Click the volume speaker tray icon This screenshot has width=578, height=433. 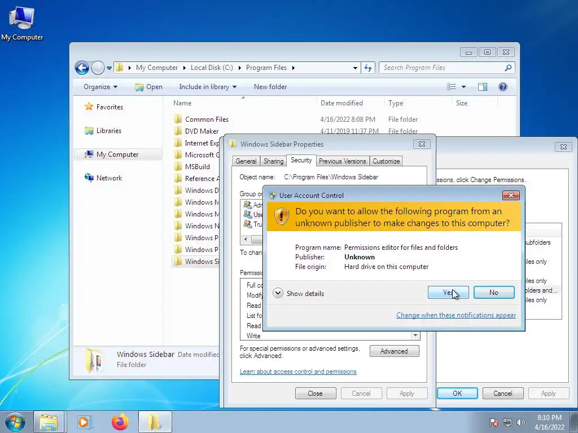pyautogui.click(x=520, y=422)
